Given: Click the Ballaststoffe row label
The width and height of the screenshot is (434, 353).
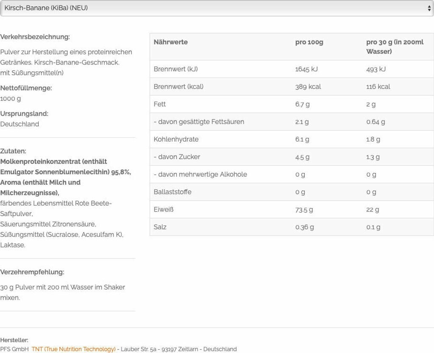Looking at the screenshot, I should pyautogui.click(x=172, y=192).
